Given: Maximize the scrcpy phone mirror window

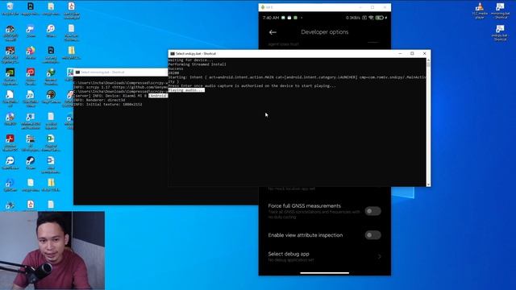Looking at the screenshot, I should tap(372, 7).
